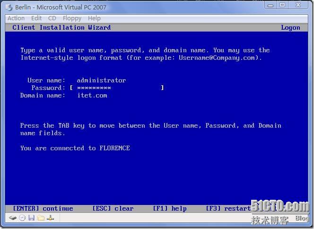The width and height of the screenshot is (314, 229).
Task: Click the CD drive status icon
Action: pyautogui.click(x=22, y=218)
